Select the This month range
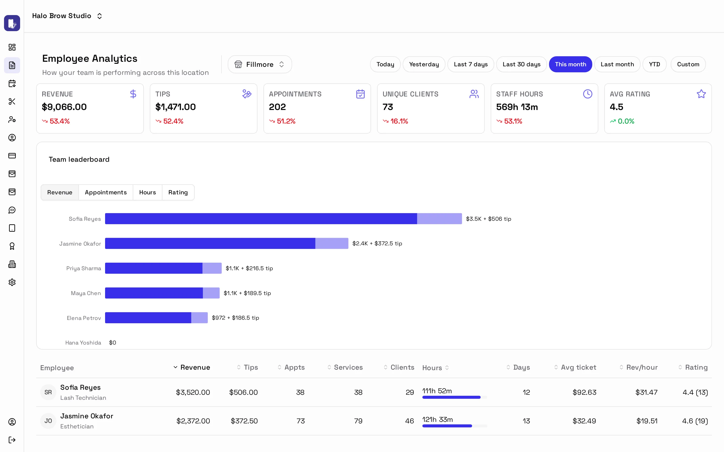Image resolution: width=724 pixels, height=452 pixels. tap(570, 64)
